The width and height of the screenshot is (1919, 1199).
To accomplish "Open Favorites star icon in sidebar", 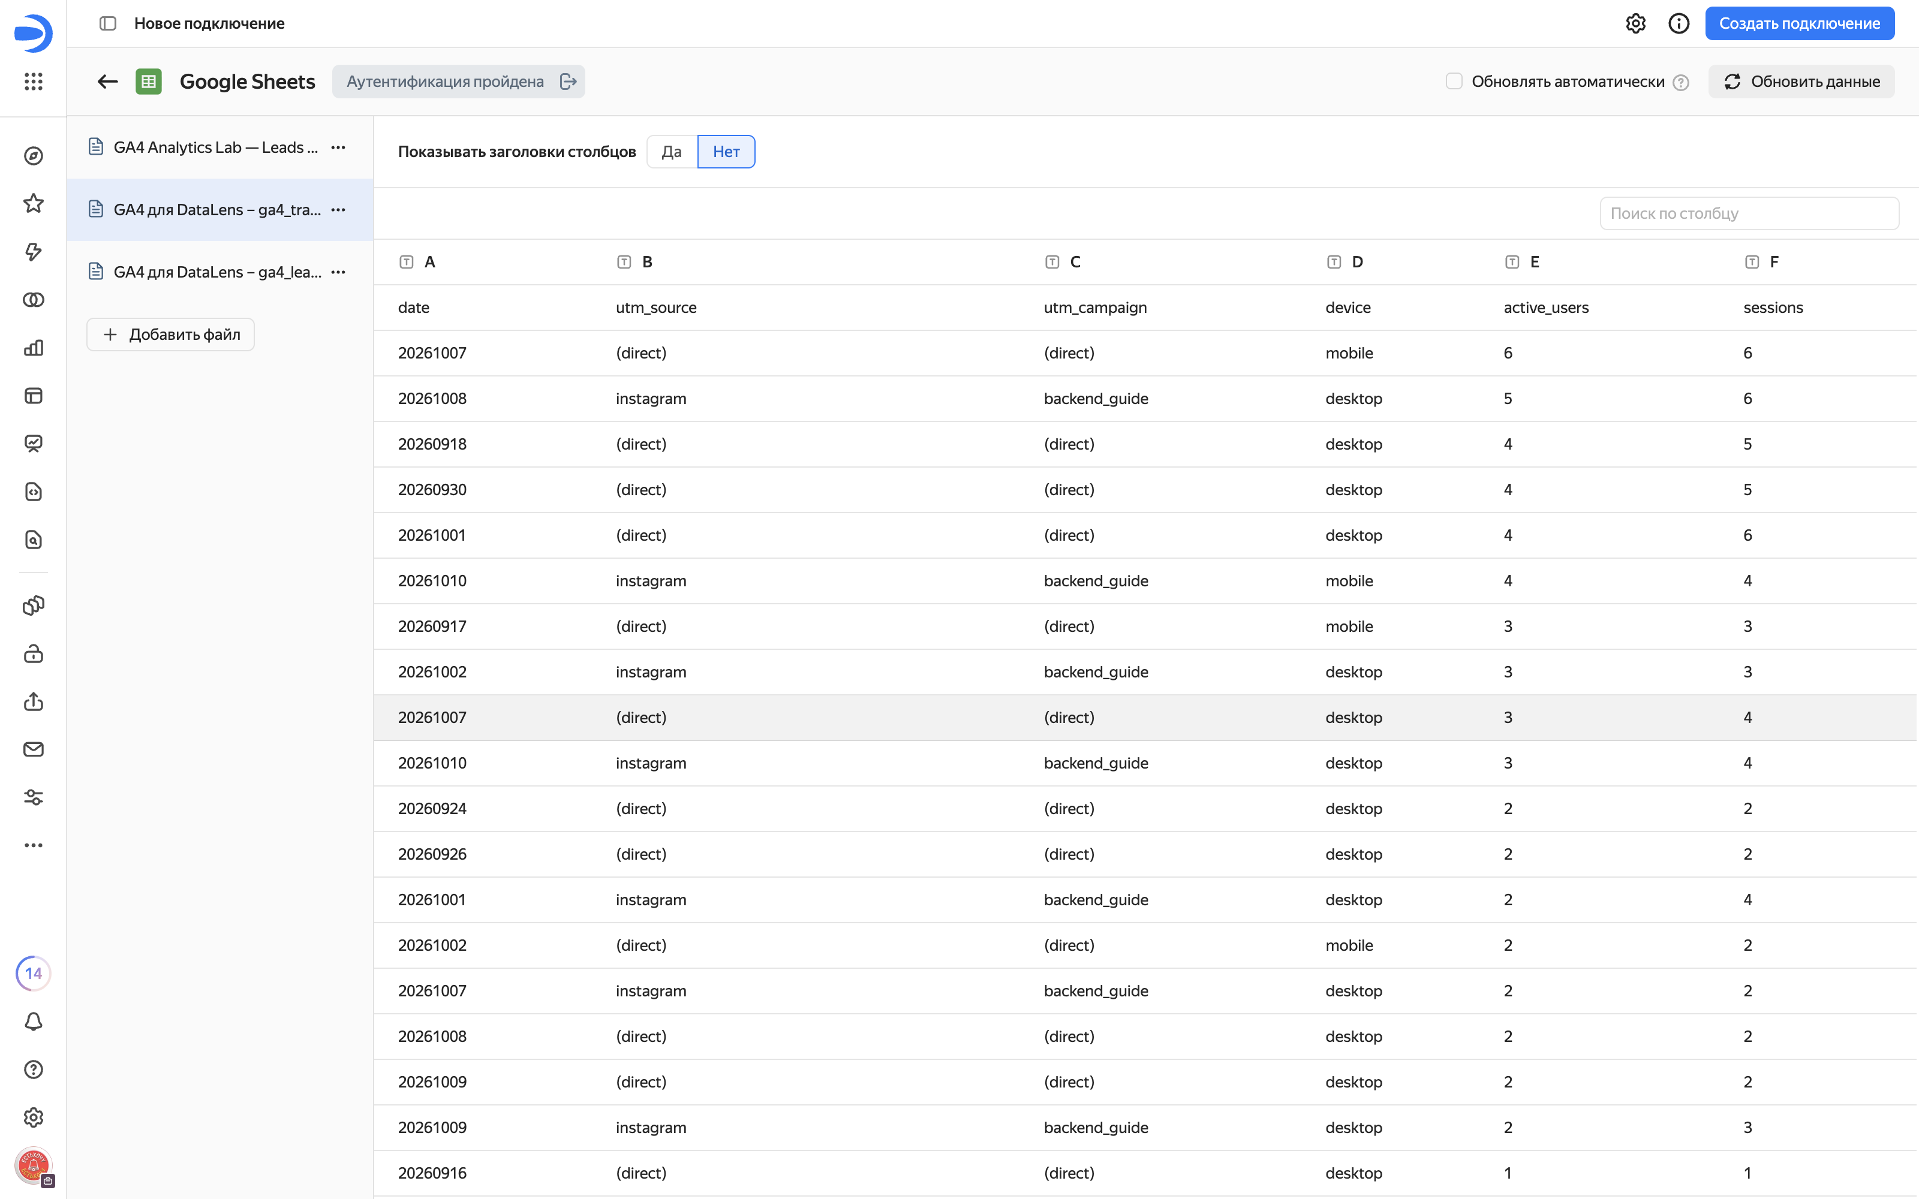I will pos(34,204).
